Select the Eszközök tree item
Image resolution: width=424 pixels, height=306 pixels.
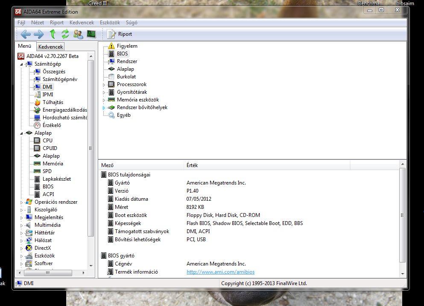tap(44, 256)
